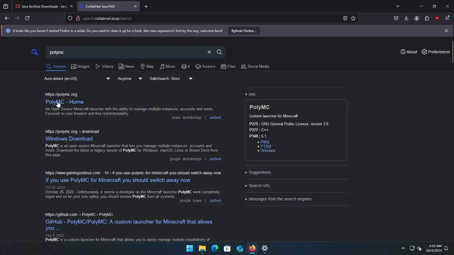
Task: Open Outlook from the taskbar
Action: (239, 248)
